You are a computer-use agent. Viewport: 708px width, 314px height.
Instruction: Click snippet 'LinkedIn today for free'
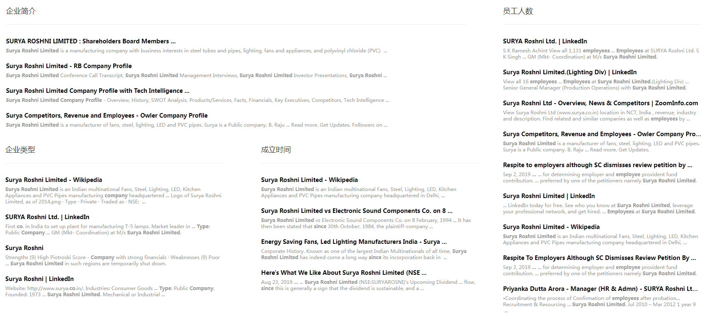[599, 208]
